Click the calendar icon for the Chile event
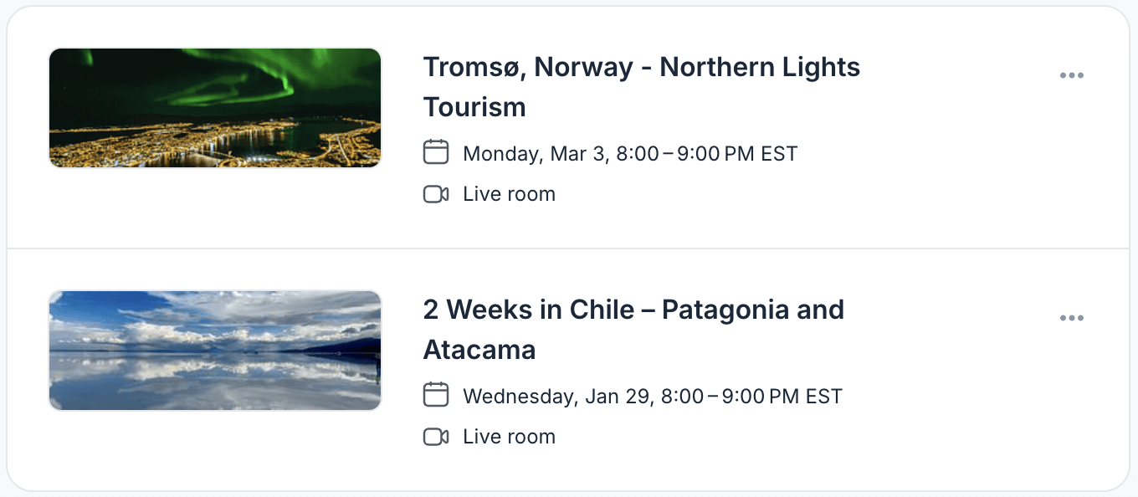The image size is (1138, 497). pos(436,395)
